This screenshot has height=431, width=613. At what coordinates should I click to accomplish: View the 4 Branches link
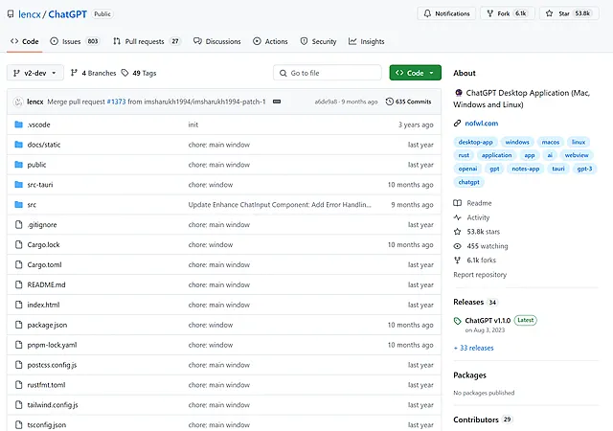[94, 73]
